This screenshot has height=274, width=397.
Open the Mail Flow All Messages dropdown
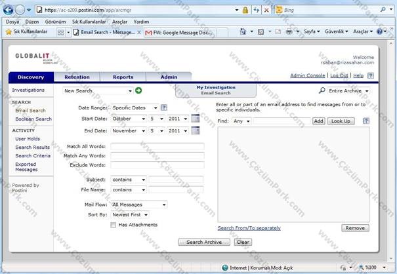click(139, 205)
